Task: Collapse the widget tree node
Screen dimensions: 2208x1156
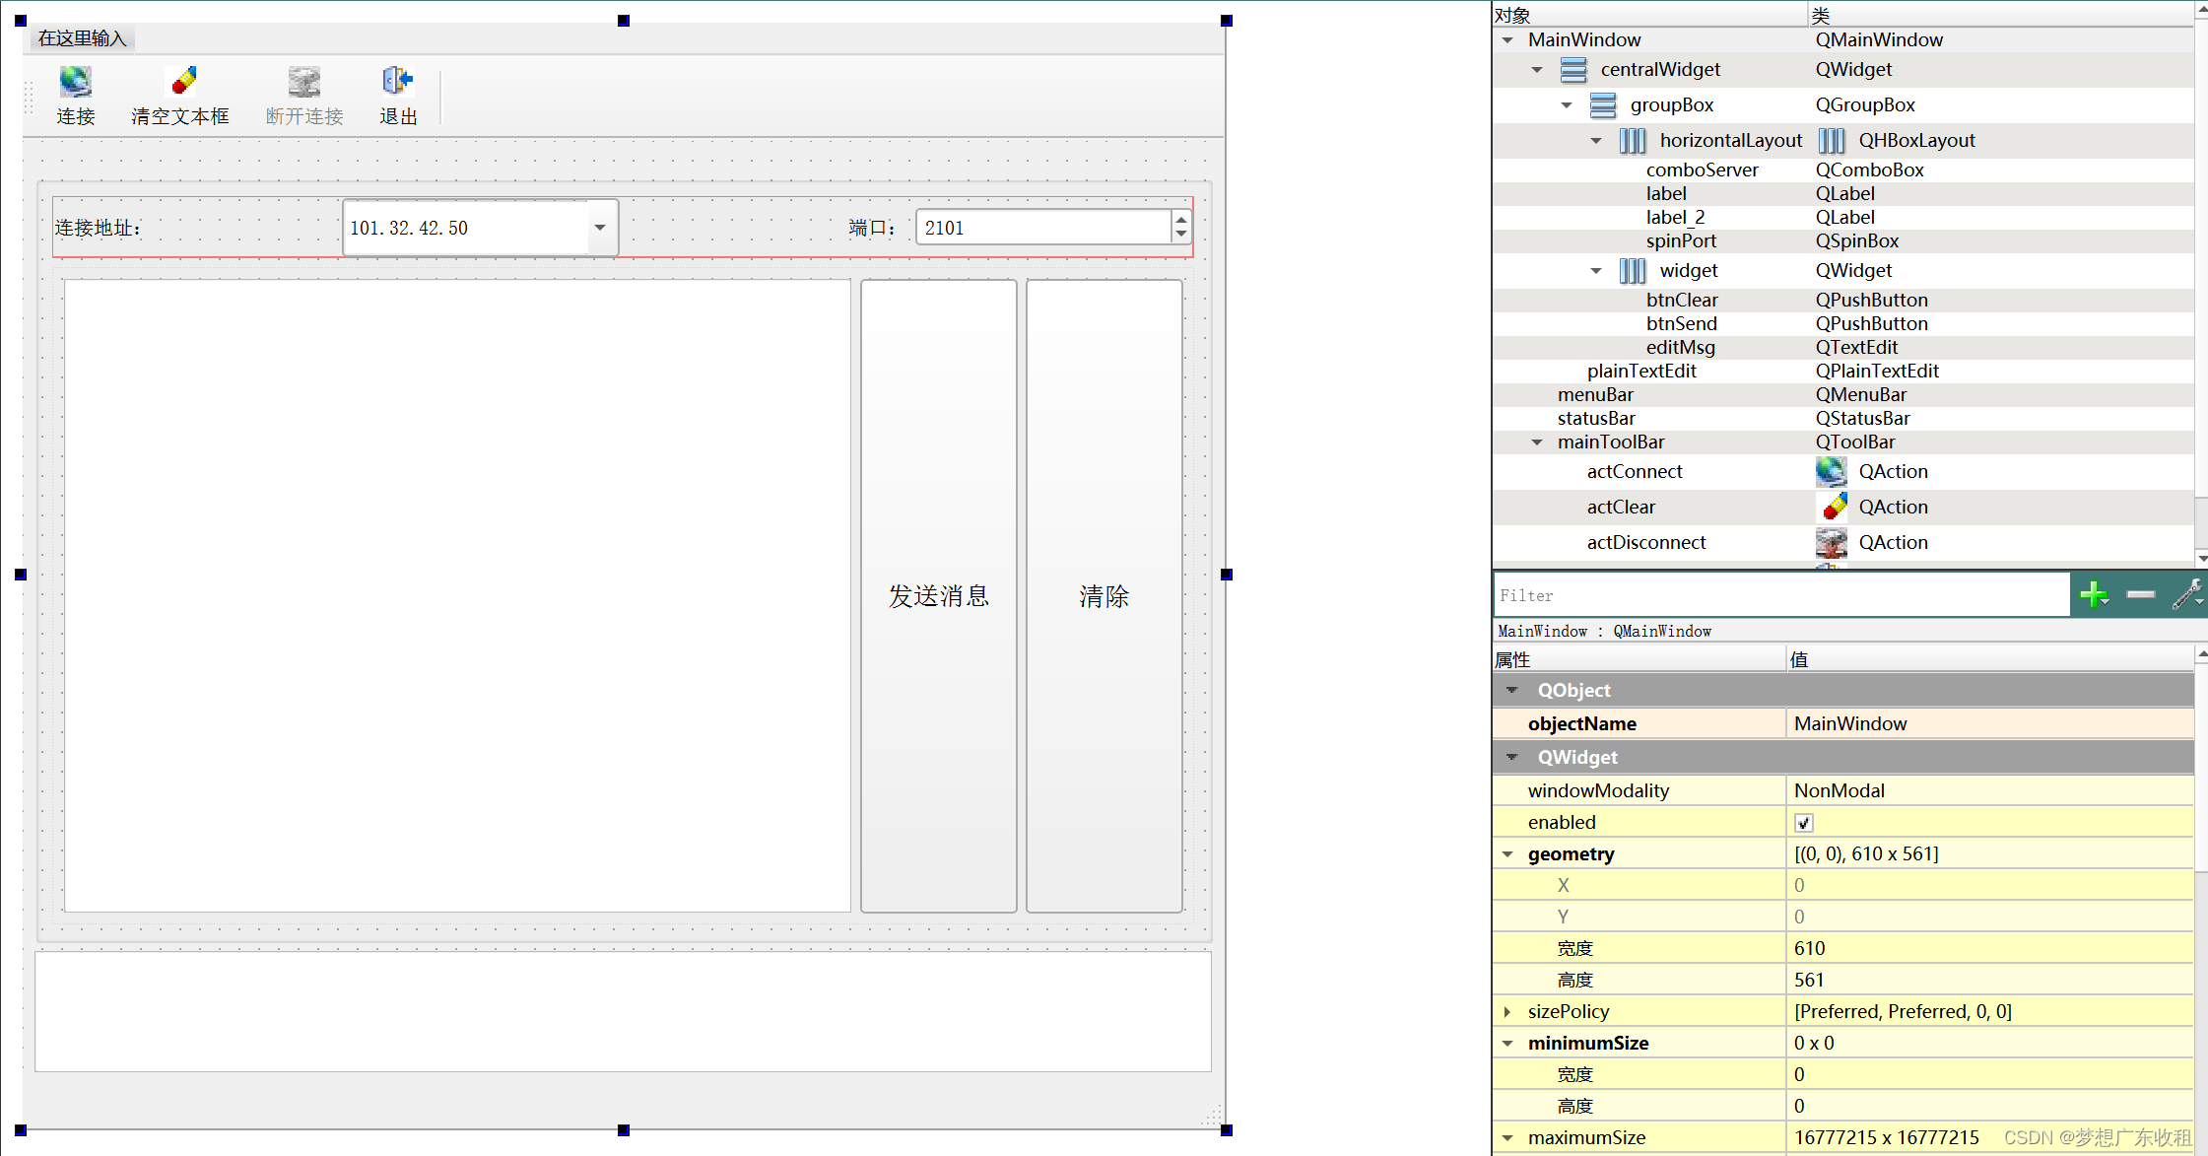Action: click(x=1596, y=271)
